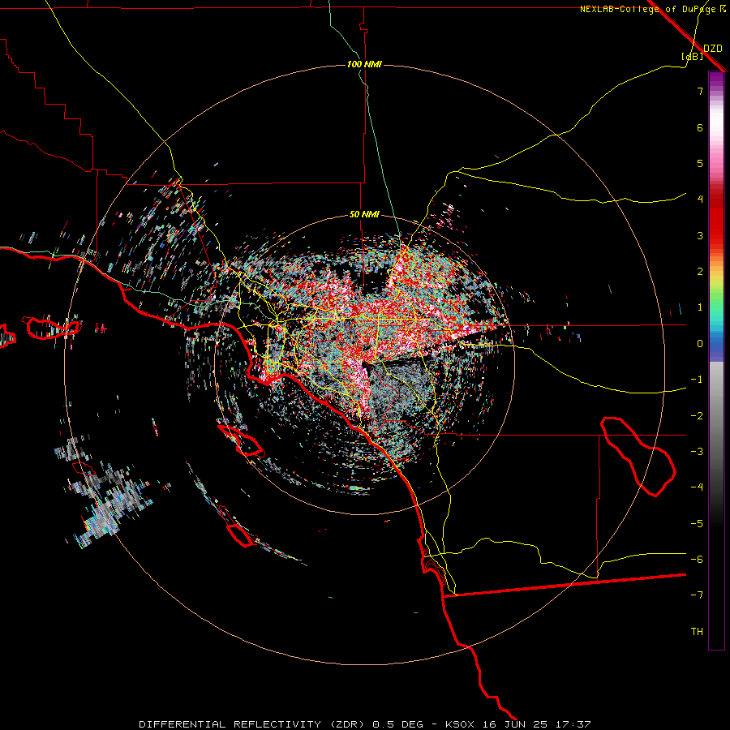Click the NEXLAB-College of DuPage watermark text
Image resolution: width=730 pixels, height=730 pixels.
[652, 9]
